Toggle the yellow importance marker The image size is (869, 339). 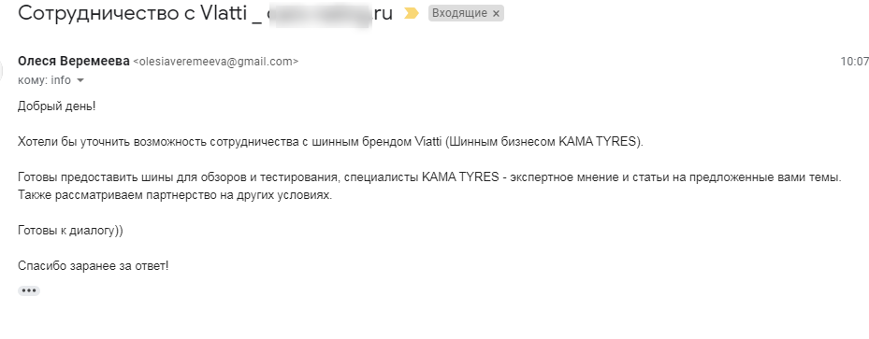coord(412,13)
